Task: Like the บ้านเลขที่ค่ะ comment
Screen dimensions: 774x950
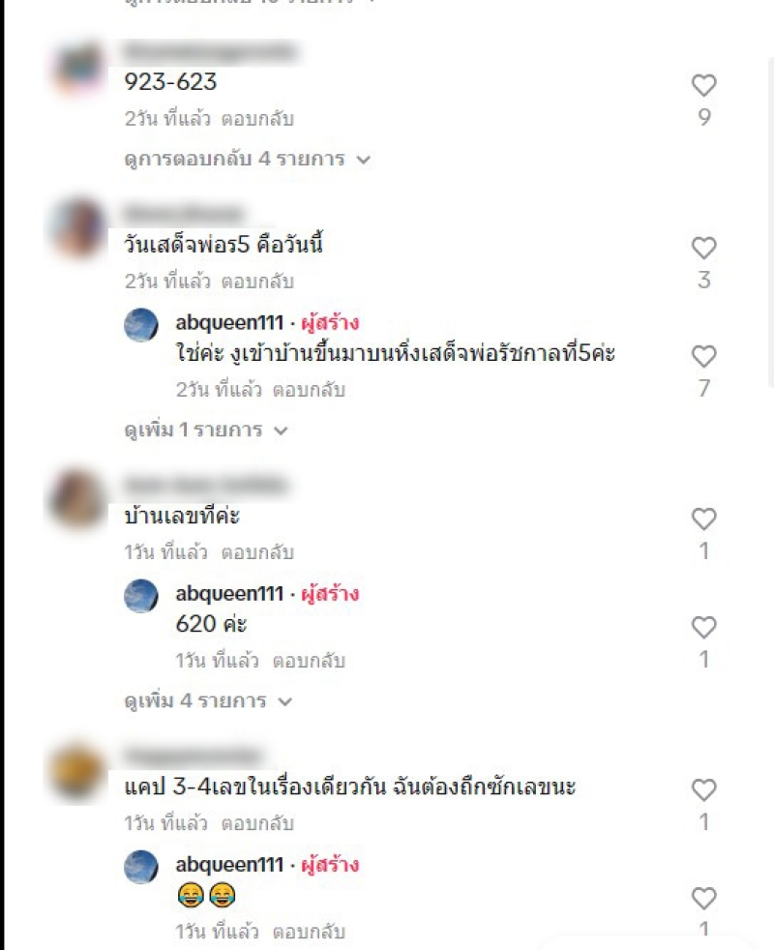Action: click(703, 520)
